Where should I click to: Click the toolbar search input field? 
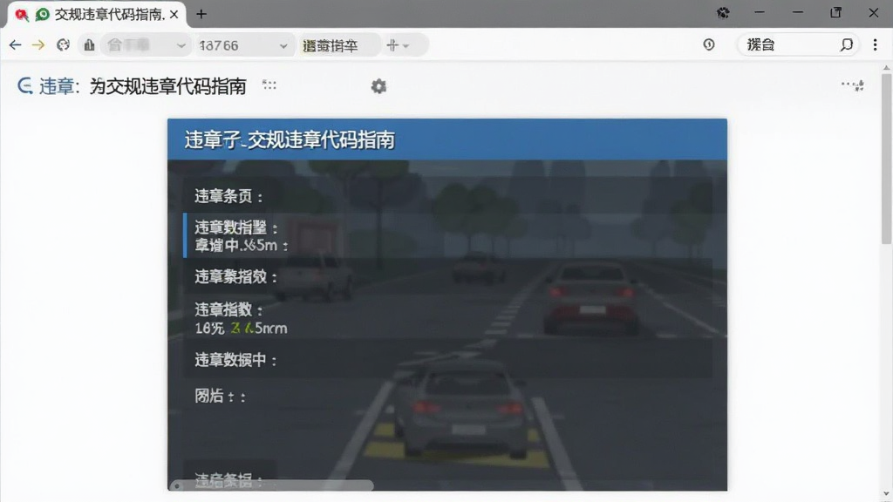(x=797, y=44)
